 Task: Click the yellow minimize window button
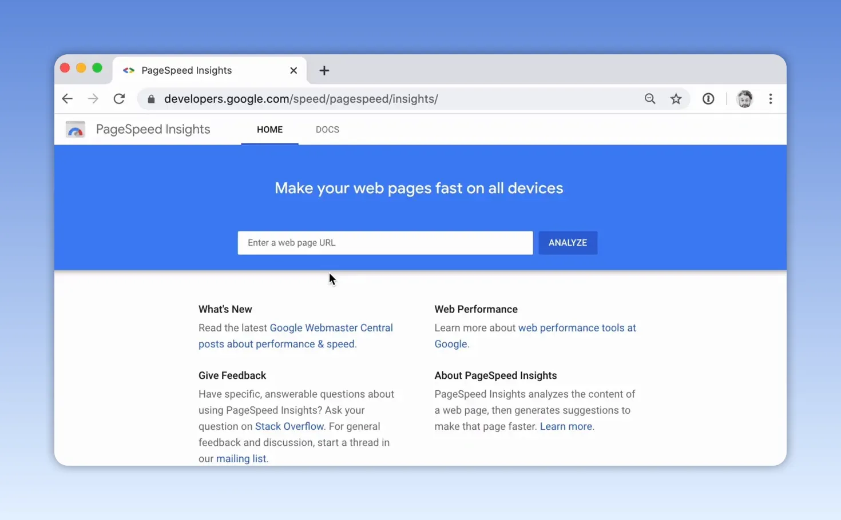click(x=81, y=68)
